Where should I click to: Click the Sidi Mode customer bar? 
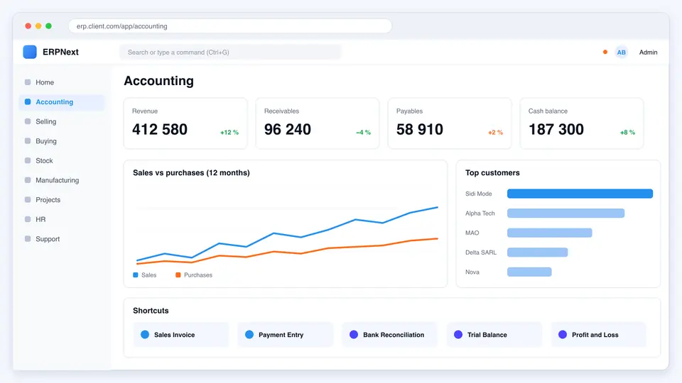pos(580,194)
